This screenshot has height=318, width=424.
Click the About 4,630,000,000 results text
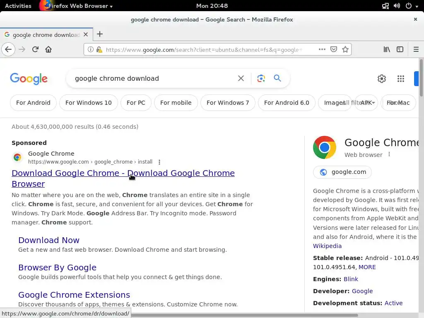75,127
